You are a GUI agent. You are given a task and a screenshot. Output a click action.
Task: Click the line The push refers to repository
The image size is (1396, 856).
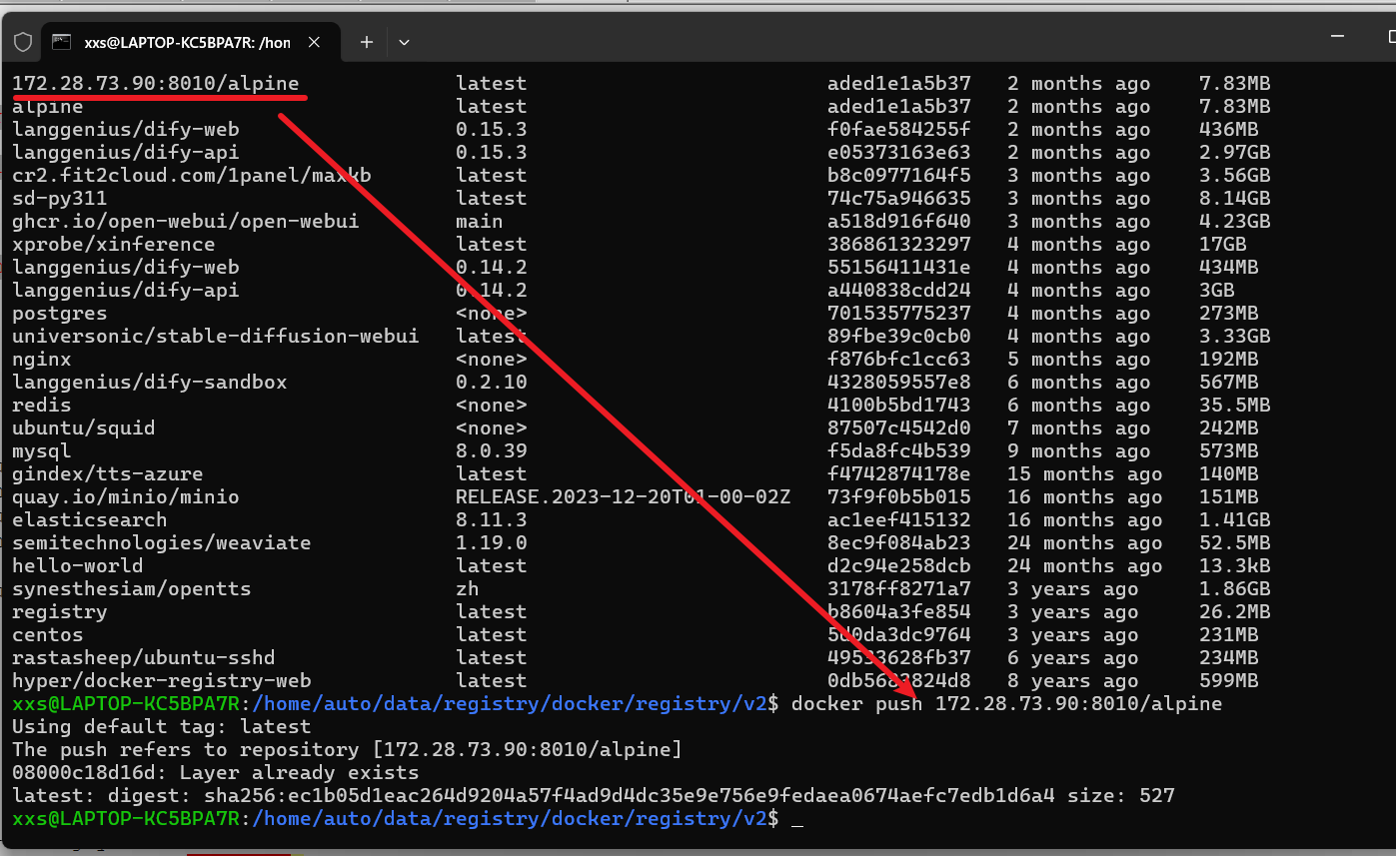pyautogui.click(x=347, y=750)
